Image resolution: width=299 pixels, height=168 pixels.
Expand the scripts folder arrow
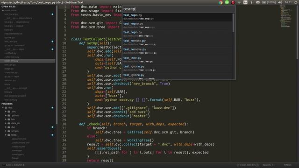coord(6,131)
